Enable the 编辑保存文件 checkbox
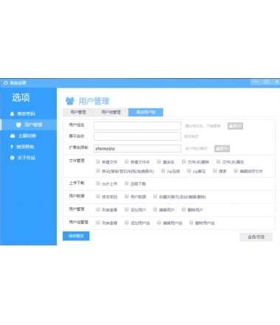280x325 pixels. pos(236,171)
